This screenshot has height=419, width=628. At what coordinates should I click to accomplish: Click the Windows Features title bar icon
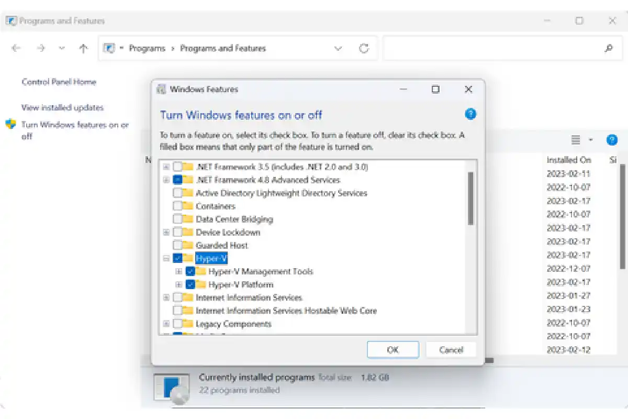tap(161, 89)
